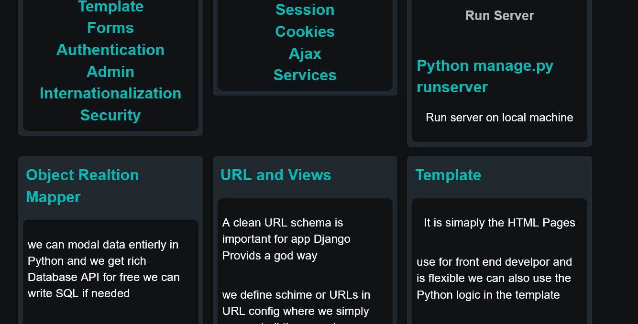Click the 'It is simaply the HTML Pages' text
This screenshot has width=638, height=324.
pyautogui.click(x=499, y=223)
